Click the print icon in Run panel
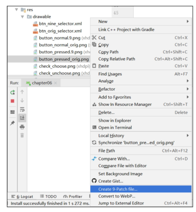This screenshot has width=196, height=212. (x=22, y=127)
